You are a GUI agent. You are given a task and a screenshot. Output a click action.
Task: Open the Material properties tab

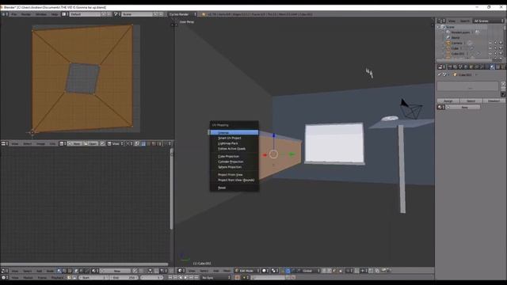pyautogui.click(x=492, y=66)
